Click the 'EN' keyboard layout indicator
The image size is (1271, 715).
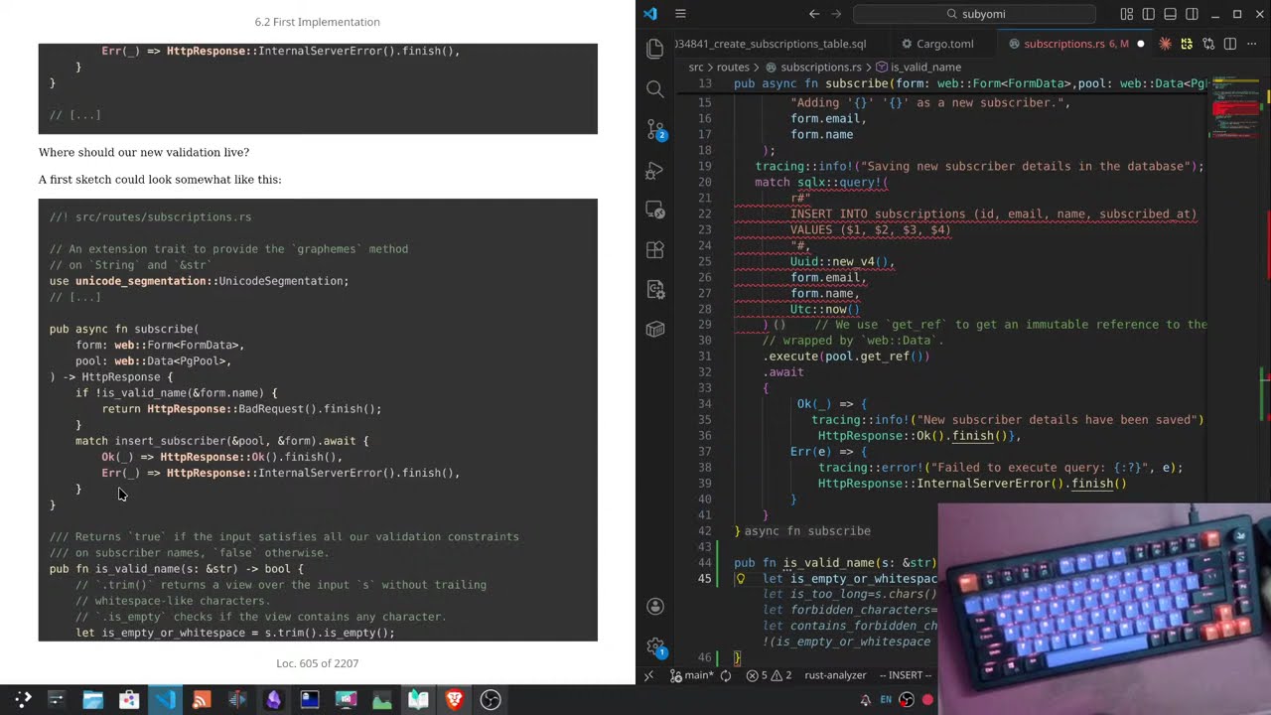tap(886, 700)
